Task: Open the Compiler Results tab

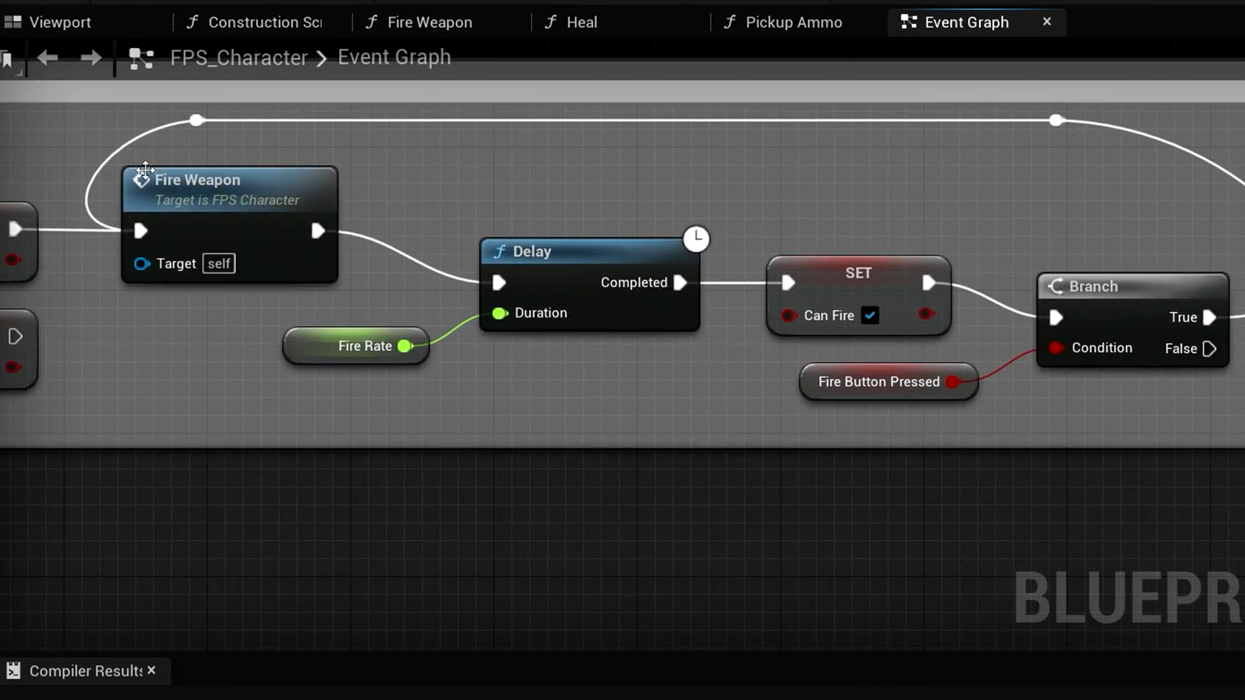Action: (86, 671)
